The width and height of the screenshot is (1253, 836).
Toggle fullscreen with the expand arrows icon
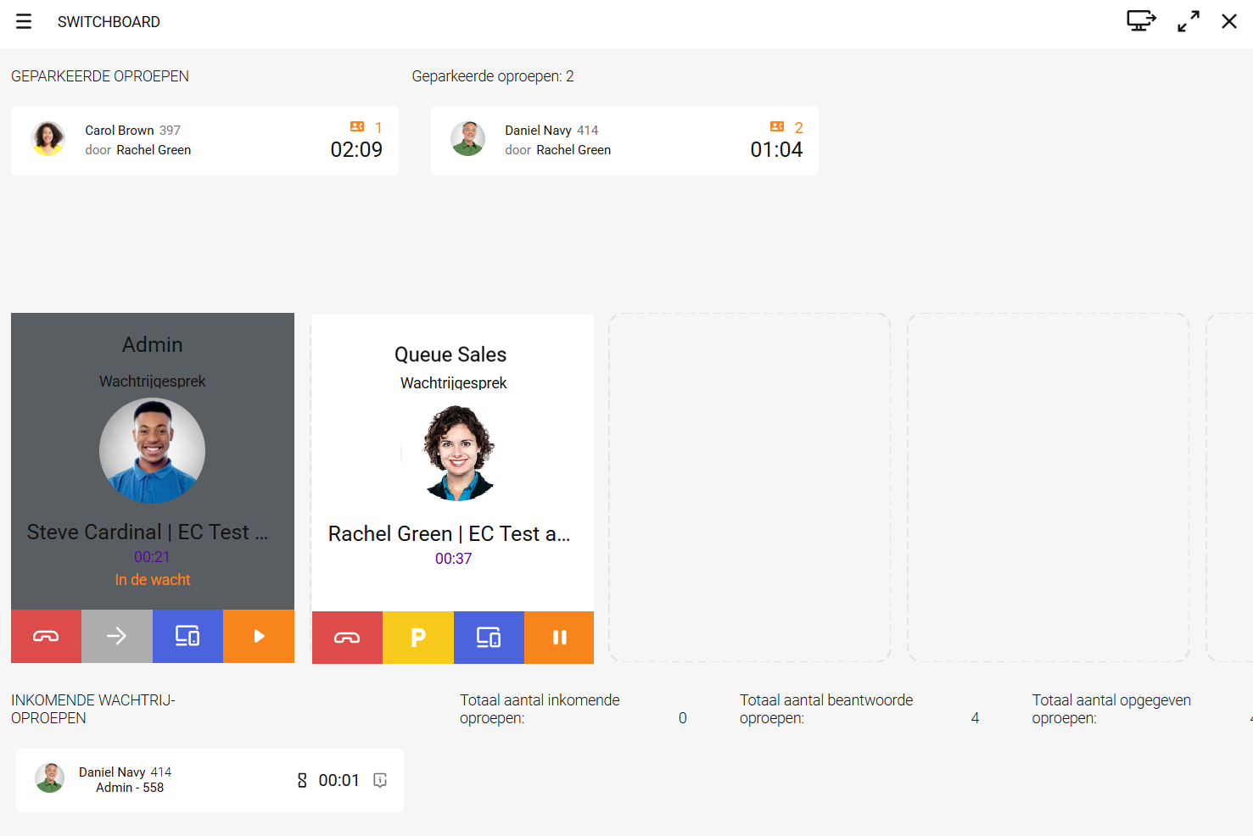click(1188, 21)
